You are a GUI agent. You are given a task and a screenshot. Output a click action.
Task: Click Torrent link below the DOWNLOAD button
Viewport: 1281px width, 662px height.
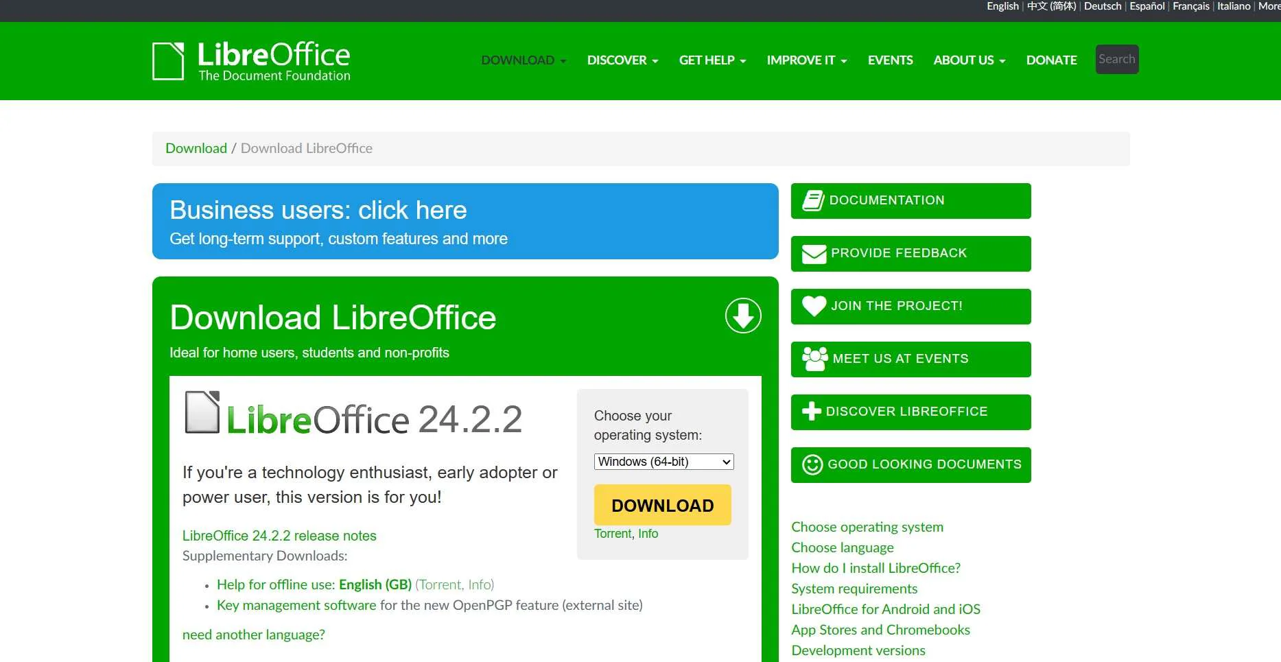(613, 534)
